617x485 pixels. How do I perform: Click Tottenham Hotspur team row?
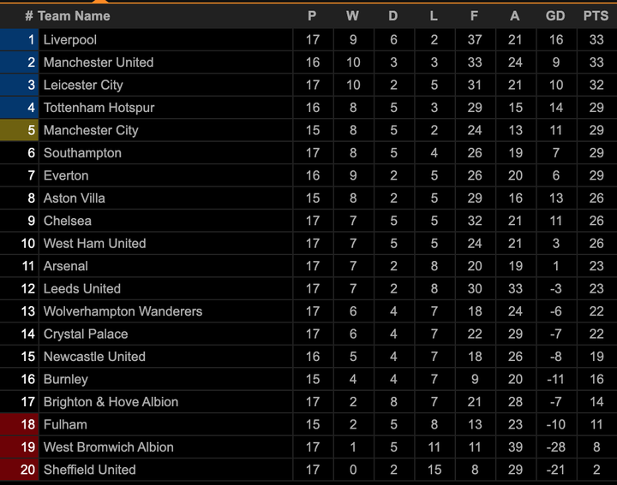pyautogui.click(x=99, y=108)
